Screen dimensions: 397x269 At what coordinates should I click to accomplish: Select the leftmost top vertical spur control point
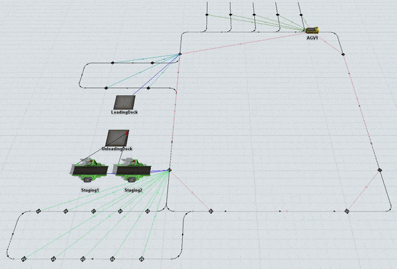tap(207, 15)
